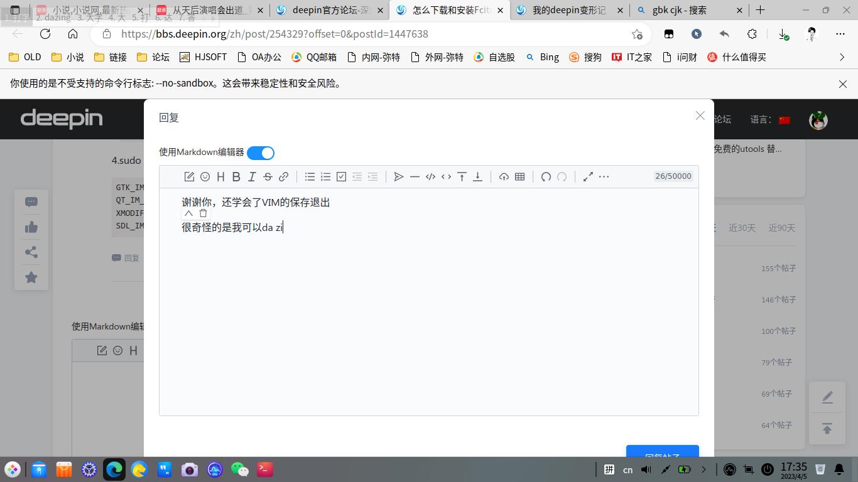Click into the reply text editing area
This screenshot has width=858, height=482.
click(429, 302)
